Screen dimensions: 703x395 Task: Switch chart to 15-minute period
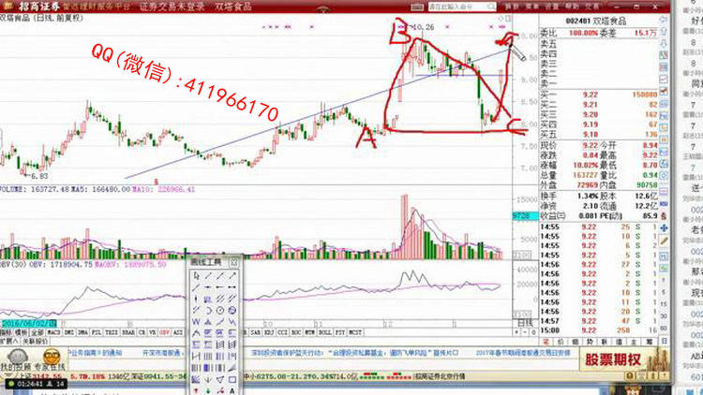tap(664, 304)
